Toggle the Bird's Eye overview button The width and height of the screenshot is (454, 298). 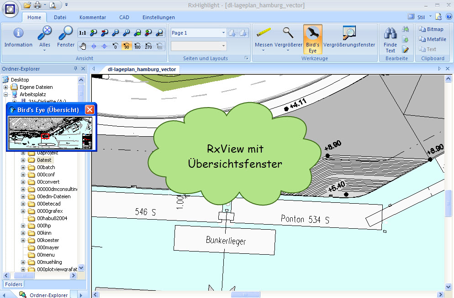(x=313, y=39)
